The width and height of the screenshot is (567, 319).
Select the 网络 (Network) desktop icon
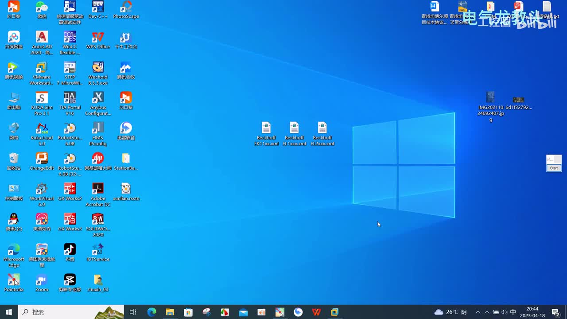(14, 131)
